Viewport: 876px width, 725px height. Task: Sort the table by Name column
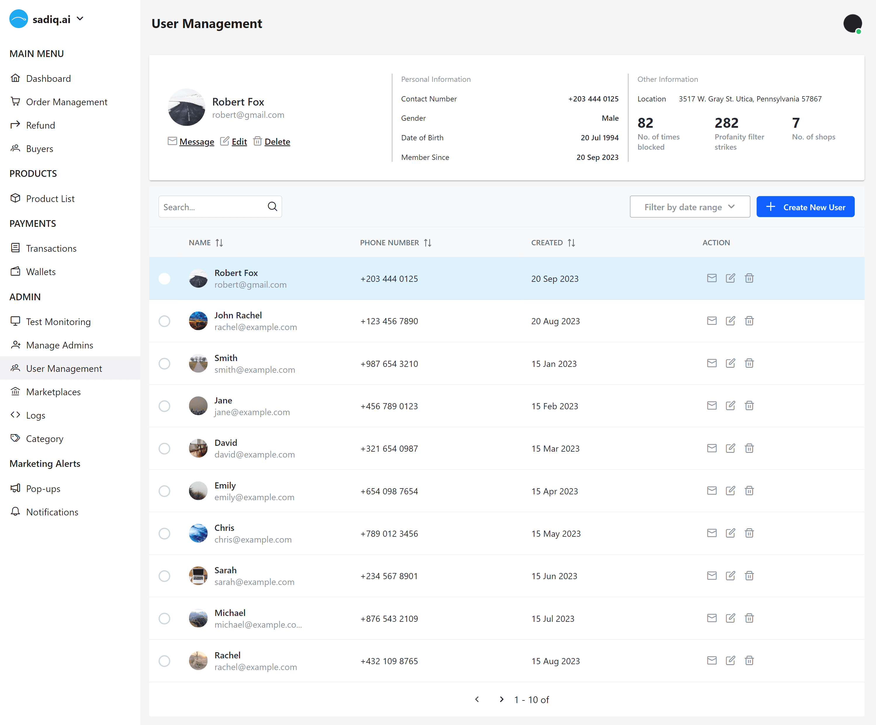(x=219, y=243)
